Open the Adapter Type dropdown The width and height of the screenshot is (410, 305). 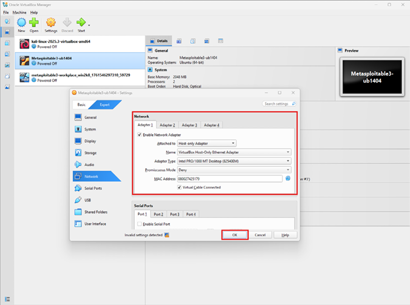tap(234, 161)
